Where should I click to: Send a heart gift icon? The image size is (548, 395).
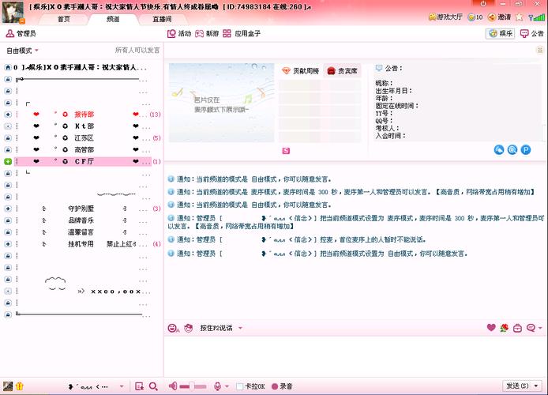[491, 328]
